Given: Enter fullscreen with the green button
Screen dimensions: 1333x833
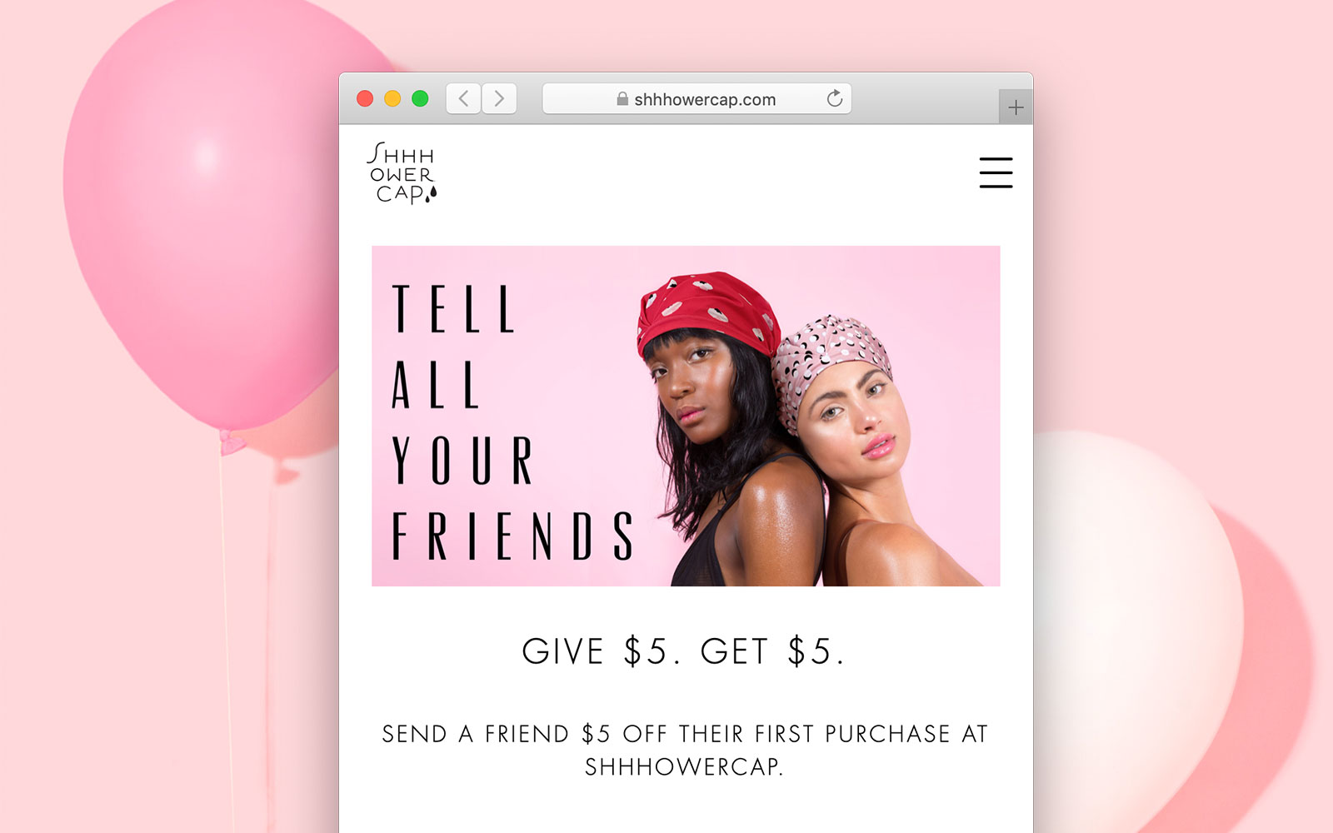Looking at the screenshot, I should click(420, 98).
